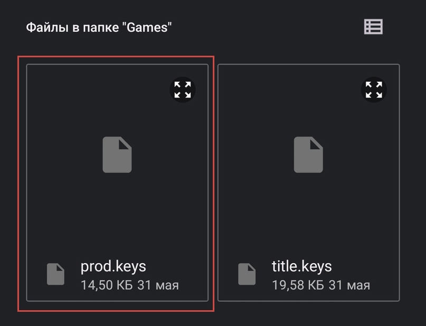Click small file icon beside prod.keys
The height and width of the screenshot is (326, 426).
(55, 274)
